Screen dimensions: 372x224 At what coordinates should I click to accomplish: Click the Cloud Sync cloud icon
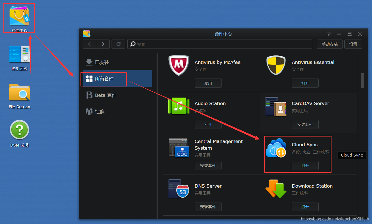(x=276, y=148)
